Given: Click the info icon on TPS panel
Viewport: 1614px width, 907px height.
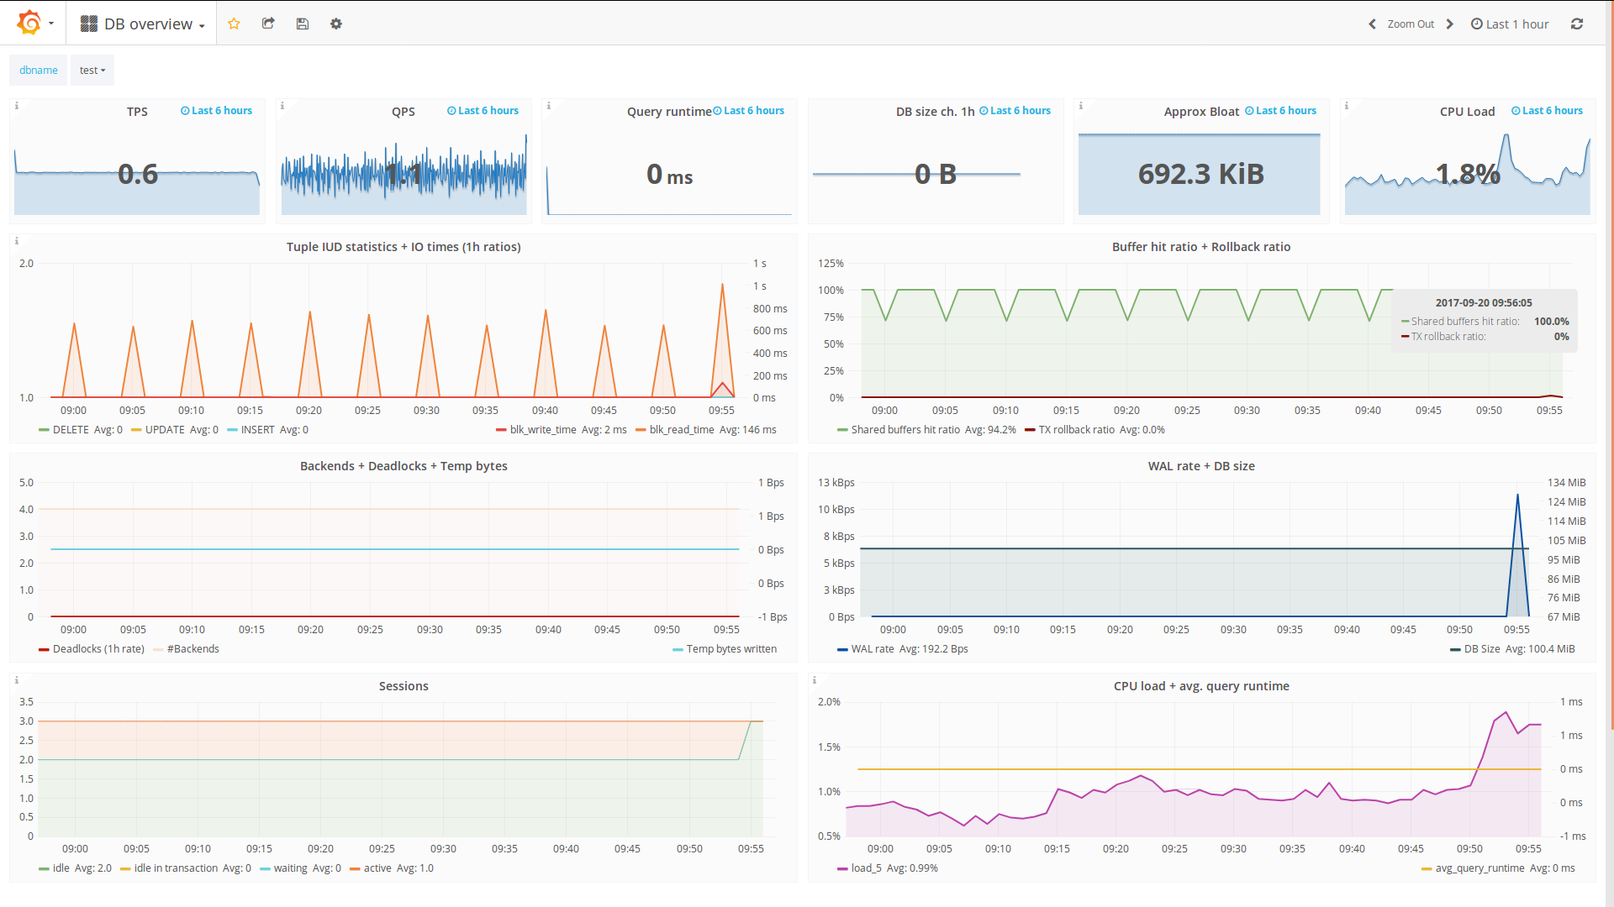Looking at the screenshot, I should coord(17,106).
